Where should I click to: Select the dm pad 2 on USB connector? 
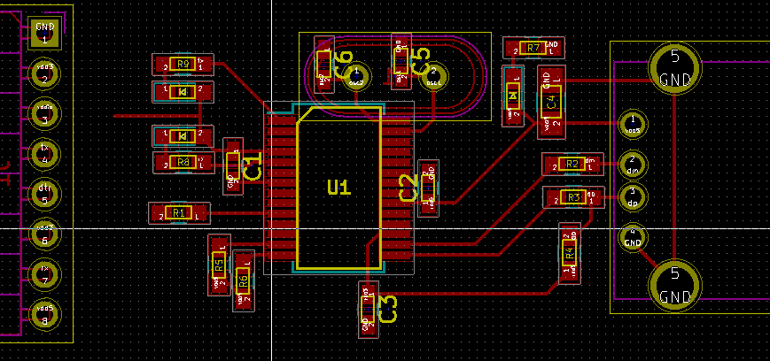pos(633,164)
